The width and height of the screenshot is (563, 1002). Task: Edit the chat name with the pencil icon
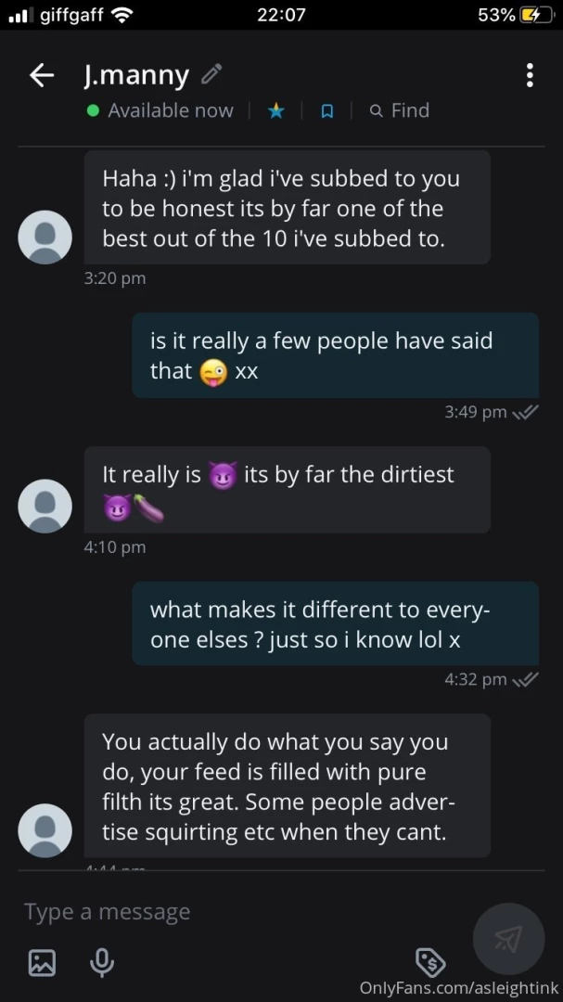coord(211,72)
